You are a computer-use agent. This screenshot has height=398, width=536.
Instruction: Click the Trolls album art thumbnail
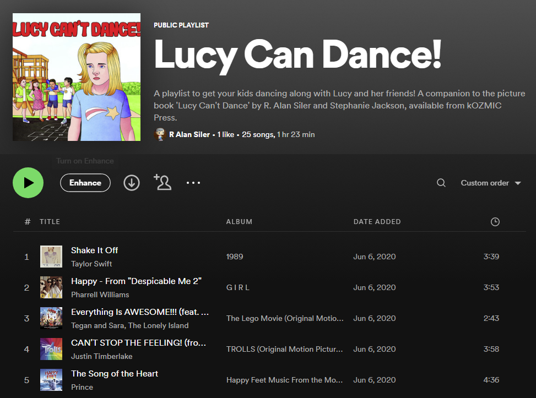point(51,349)
